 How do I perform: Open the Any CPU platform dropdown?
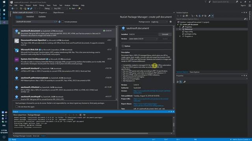click(60, 9)
